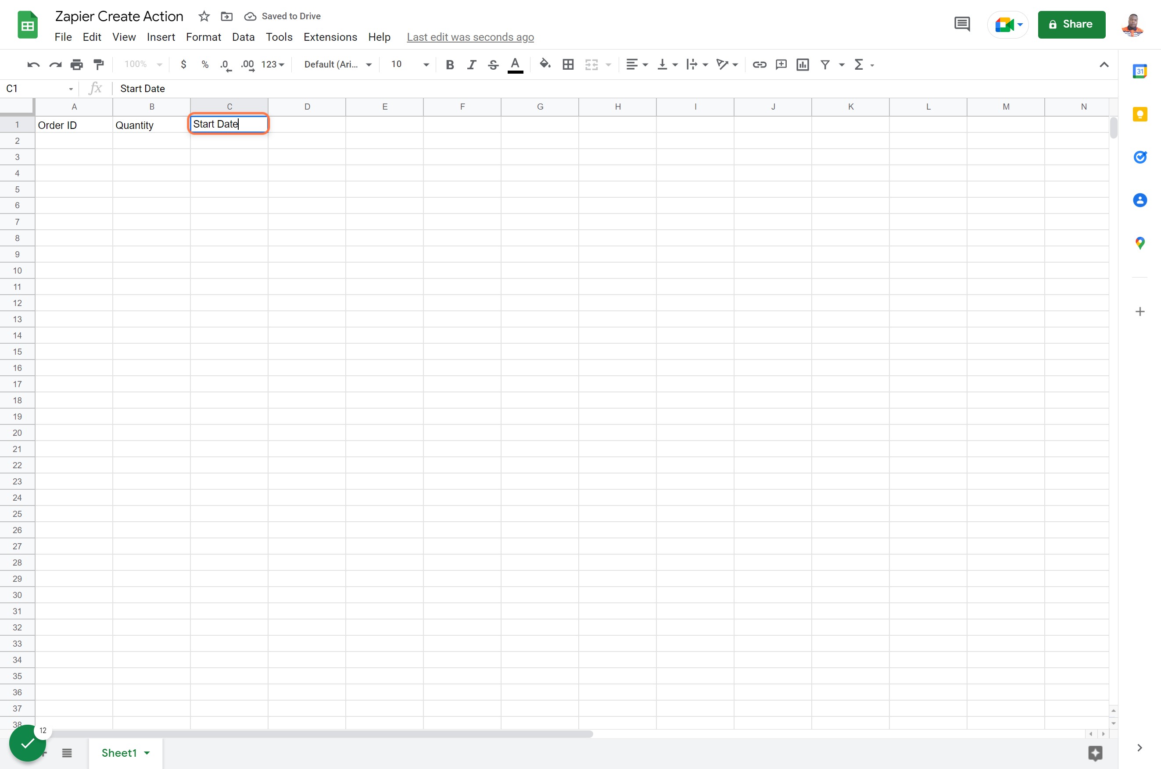Open the font family dropdown
The height and width of the screenshot is (769, 1161).
coord(337,64)
